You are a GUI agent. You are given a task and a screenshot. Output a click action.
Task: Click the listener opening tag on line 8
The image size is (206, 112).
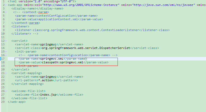click(20, 26)
